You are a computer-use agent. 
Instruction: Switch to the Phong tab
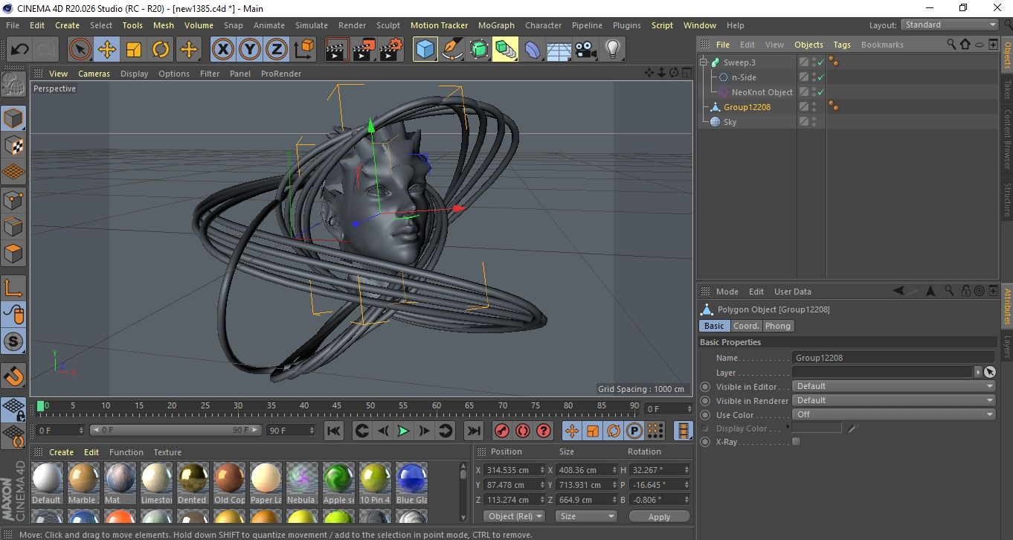pos(778,326)
